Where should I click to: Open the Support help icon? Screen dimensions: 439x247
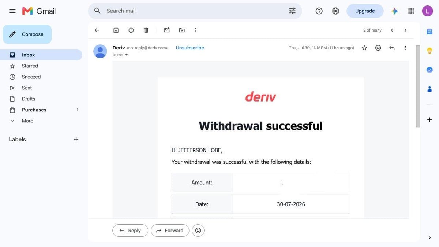[319, 11]
